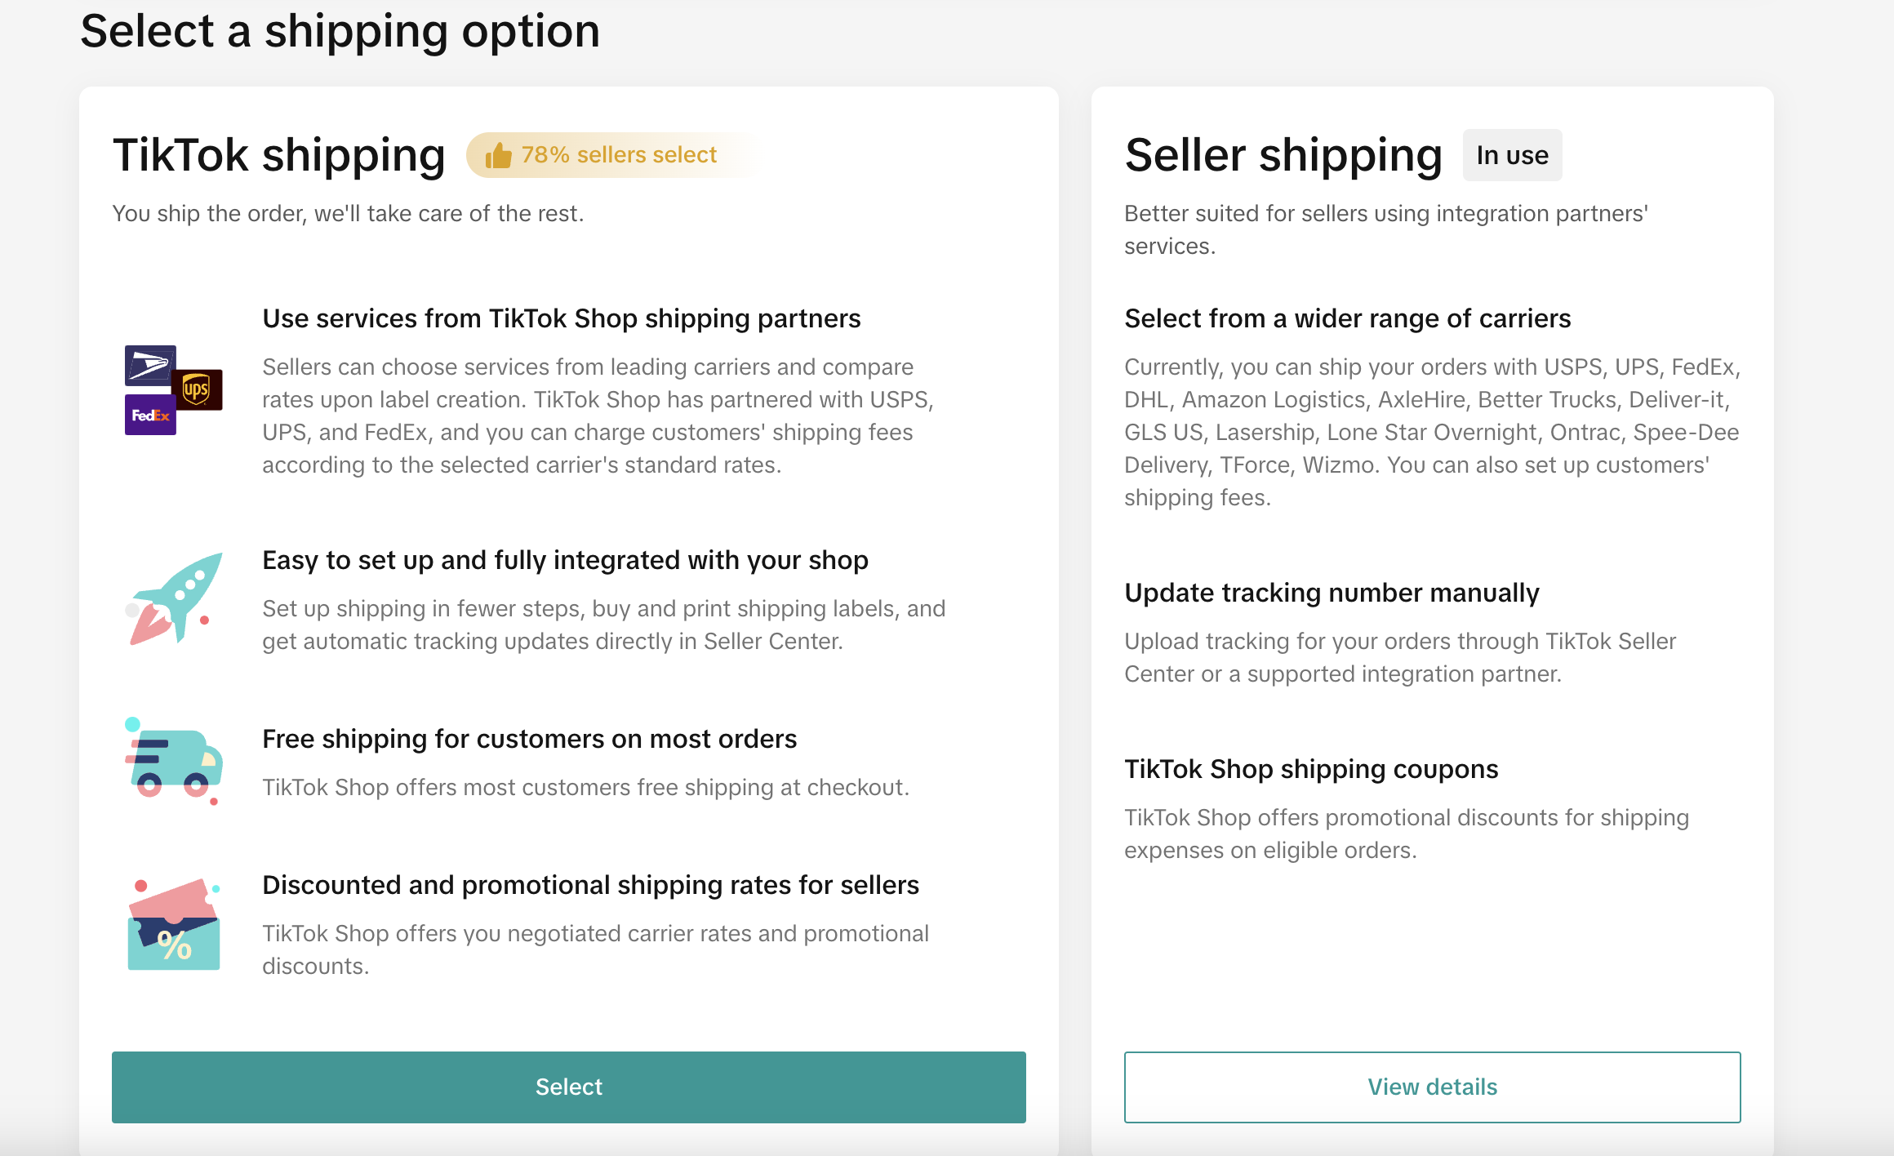Click the delivery truck free shipping icon
Image resolution: width=1894 pixels, height=1156 pixels.
point(174,761)
